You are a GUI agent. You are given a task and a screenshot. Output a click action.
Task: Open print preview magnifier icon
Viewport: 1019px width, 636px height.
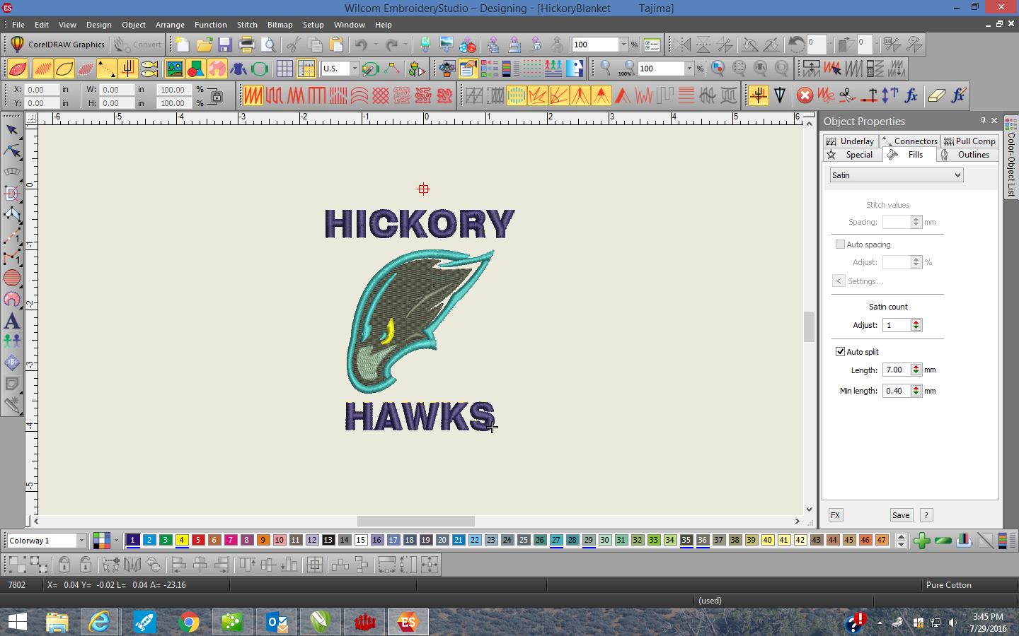(268, 45)
